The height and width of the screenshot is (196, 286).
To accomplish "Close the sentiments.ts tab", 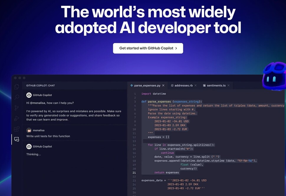I will pos(229,86).
